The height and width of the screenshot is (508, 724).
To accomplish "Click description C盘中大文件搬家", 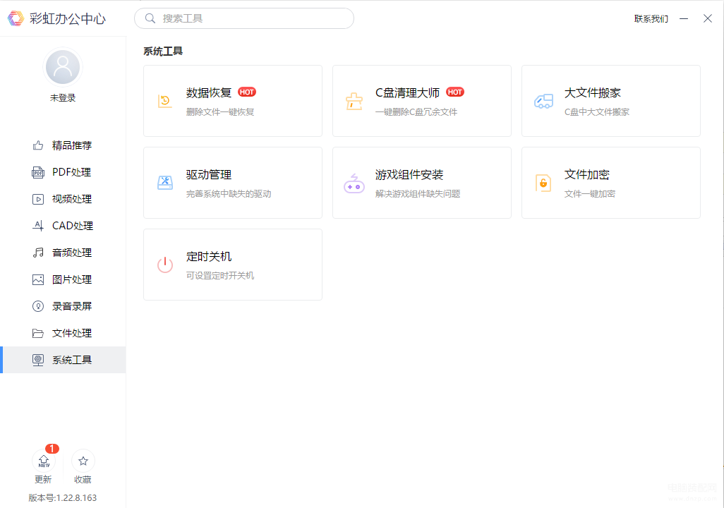I will (x=596, y=111).
